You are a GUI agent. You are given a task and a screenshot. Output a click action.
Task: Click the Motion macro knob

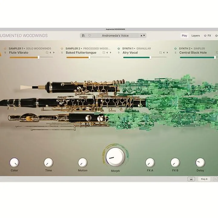click(83, 162)
